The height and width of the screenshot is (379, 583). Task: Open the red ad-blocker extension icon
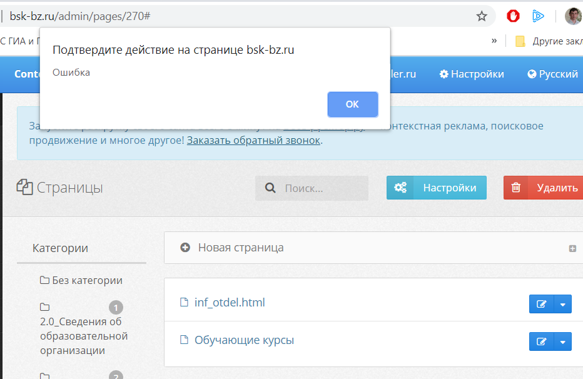[514, 16]
